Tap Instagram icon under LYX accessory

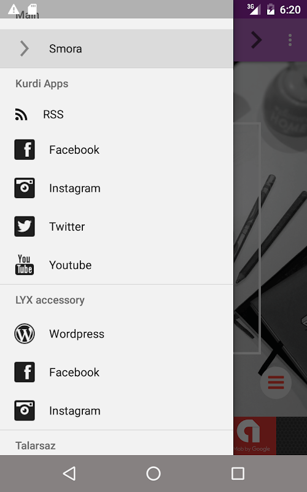pos(25,410)
